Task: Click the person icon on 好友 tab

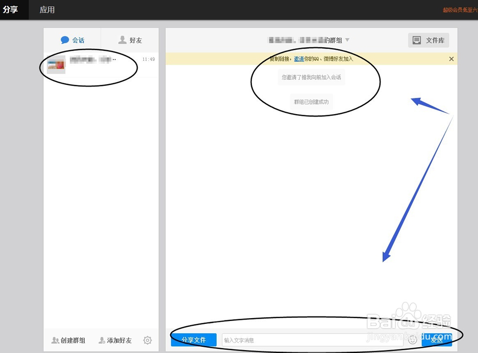Action: (123, 40)
